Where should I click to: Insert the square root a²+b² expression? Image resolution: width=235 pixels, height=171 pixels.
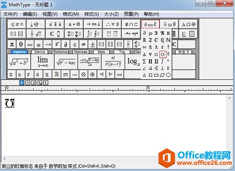pyautogui.click(x=19, y=62)
